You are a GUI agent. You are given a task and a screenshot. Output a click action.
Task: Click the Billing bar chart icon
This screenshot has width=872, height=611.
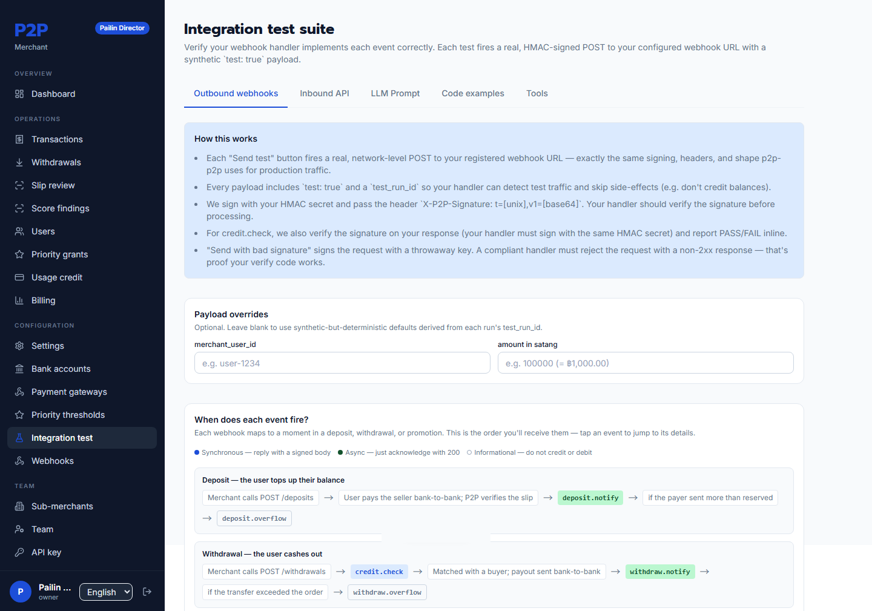[19, 300]
